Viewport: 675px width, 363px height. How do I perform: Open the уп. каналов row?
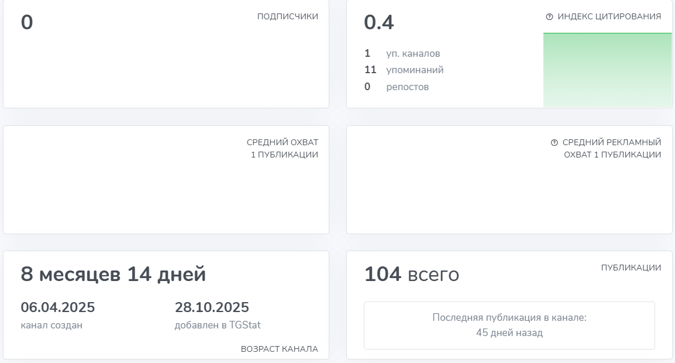coord(402,53)
